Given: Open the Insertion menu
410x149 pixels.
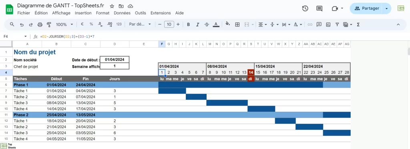Looking at the screenshot, I should (83, 13).
